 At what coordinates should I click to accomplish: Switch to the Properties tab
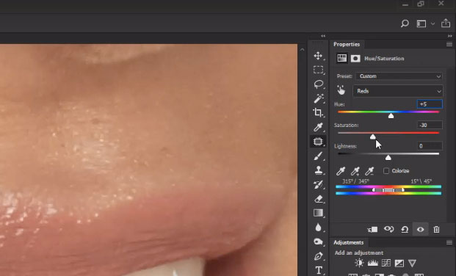click(347, 44)
